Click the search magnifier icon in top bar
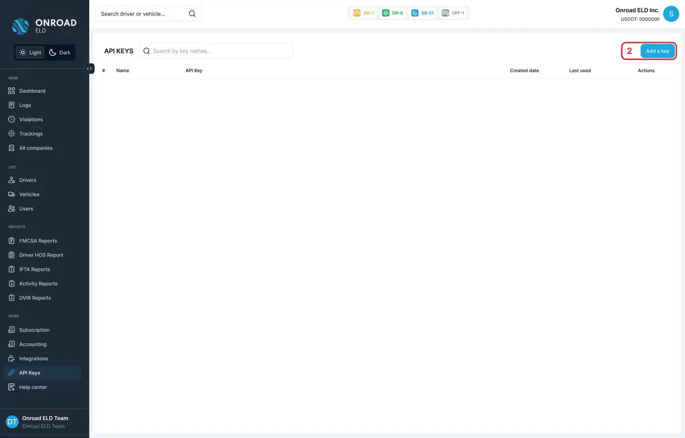This screenshot has height=438, width=685. [192, 14]
